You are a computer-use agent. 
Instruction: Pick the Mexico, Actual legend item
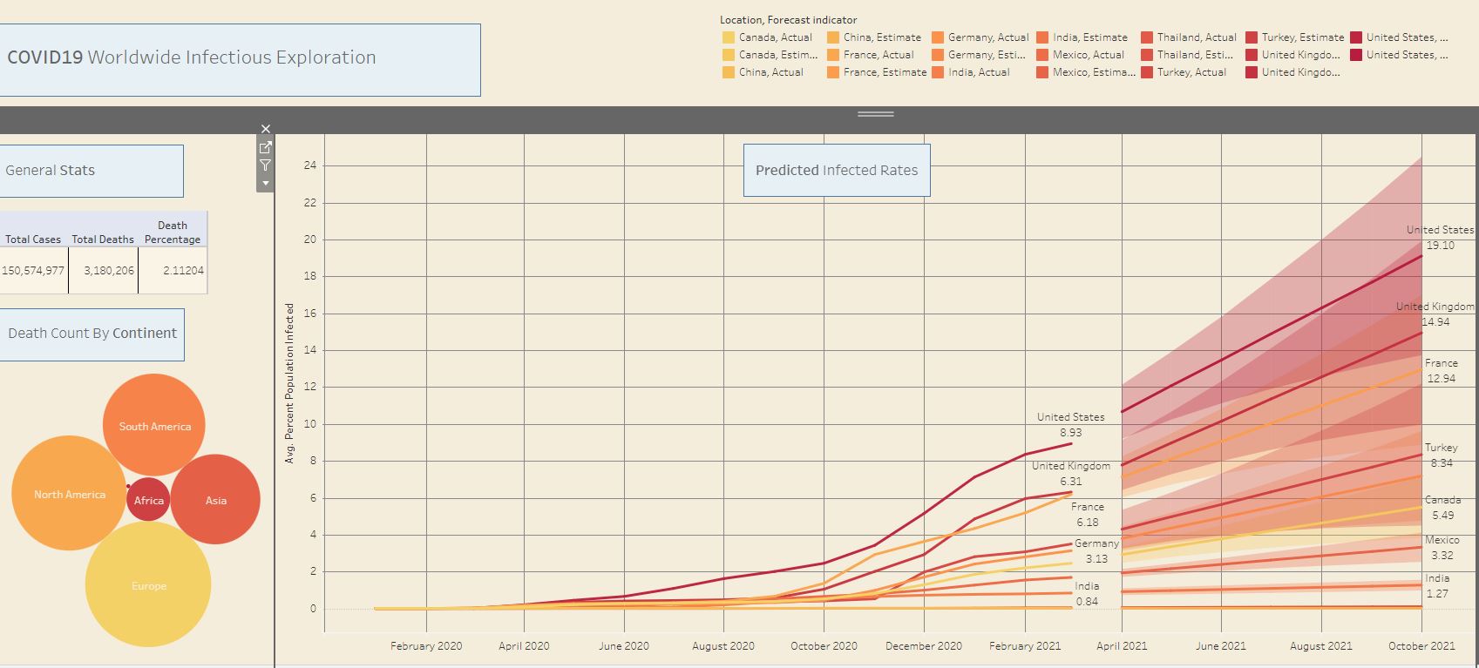1042,55
